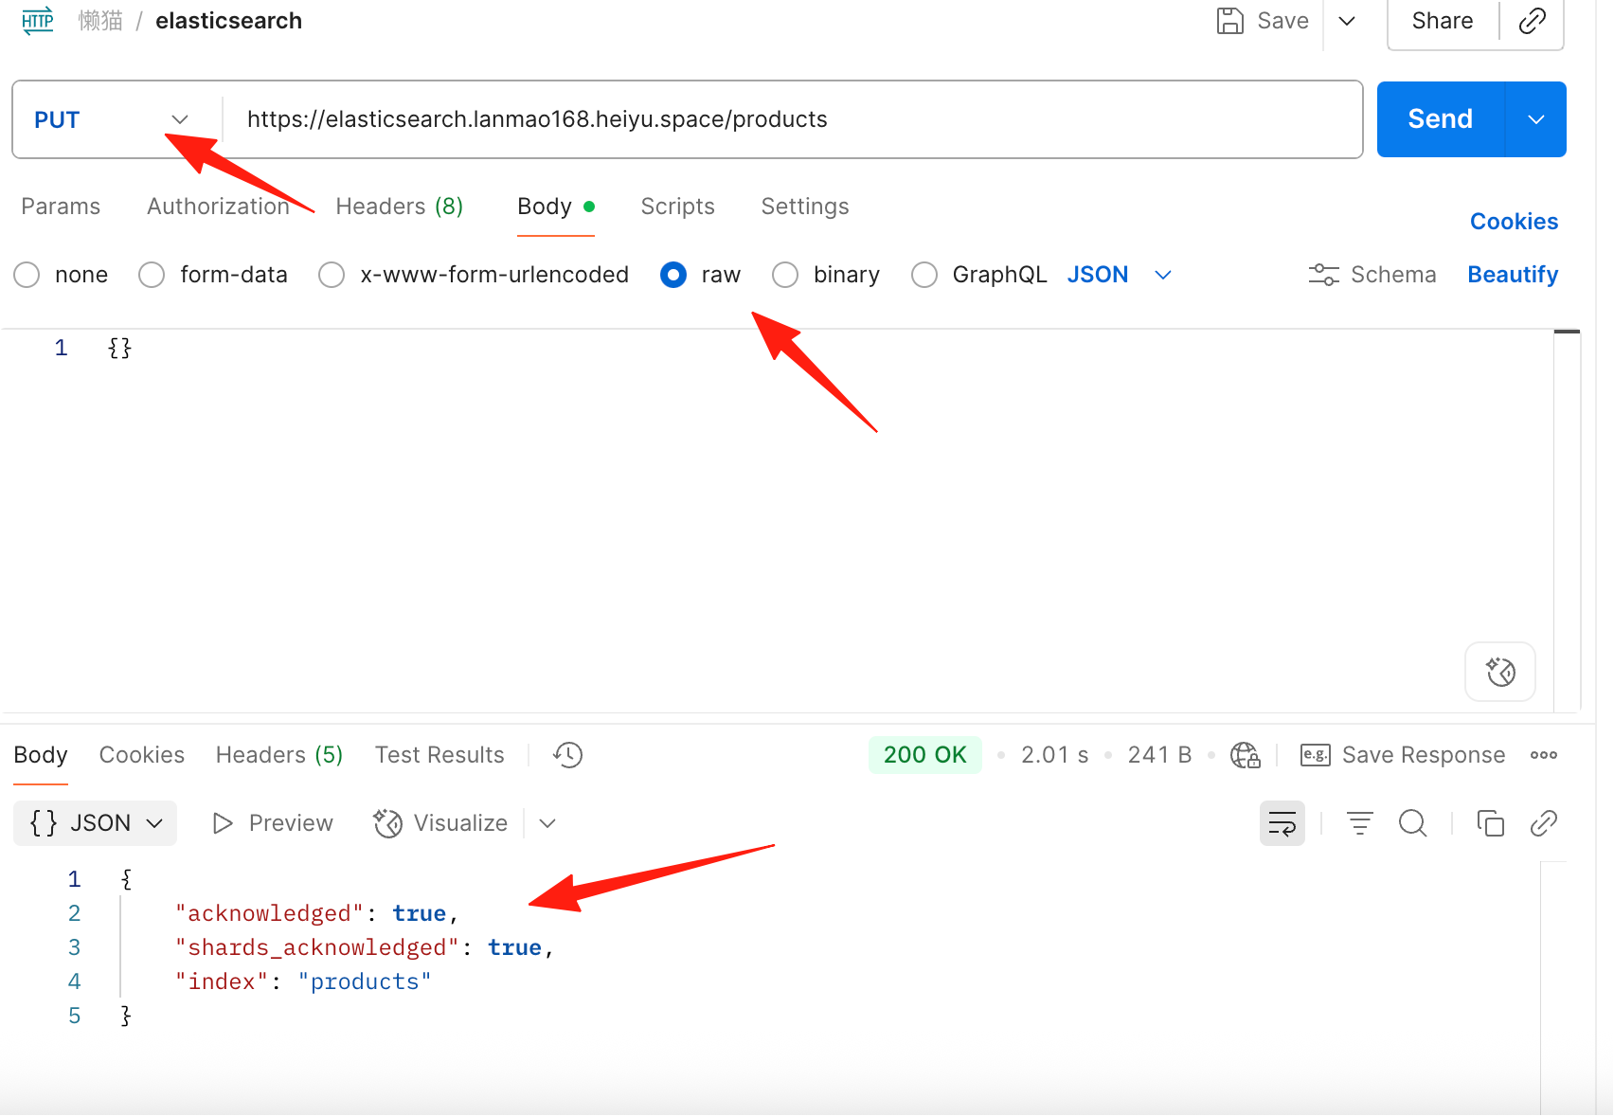Click the network globe lock icon
This screenshot has width=1614, height=1116.
click(x=1245, y=755)
